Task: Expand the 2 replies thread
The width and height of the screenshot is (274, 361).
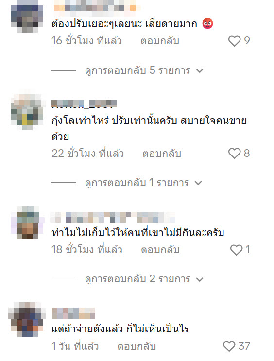Action: [144, 279]
